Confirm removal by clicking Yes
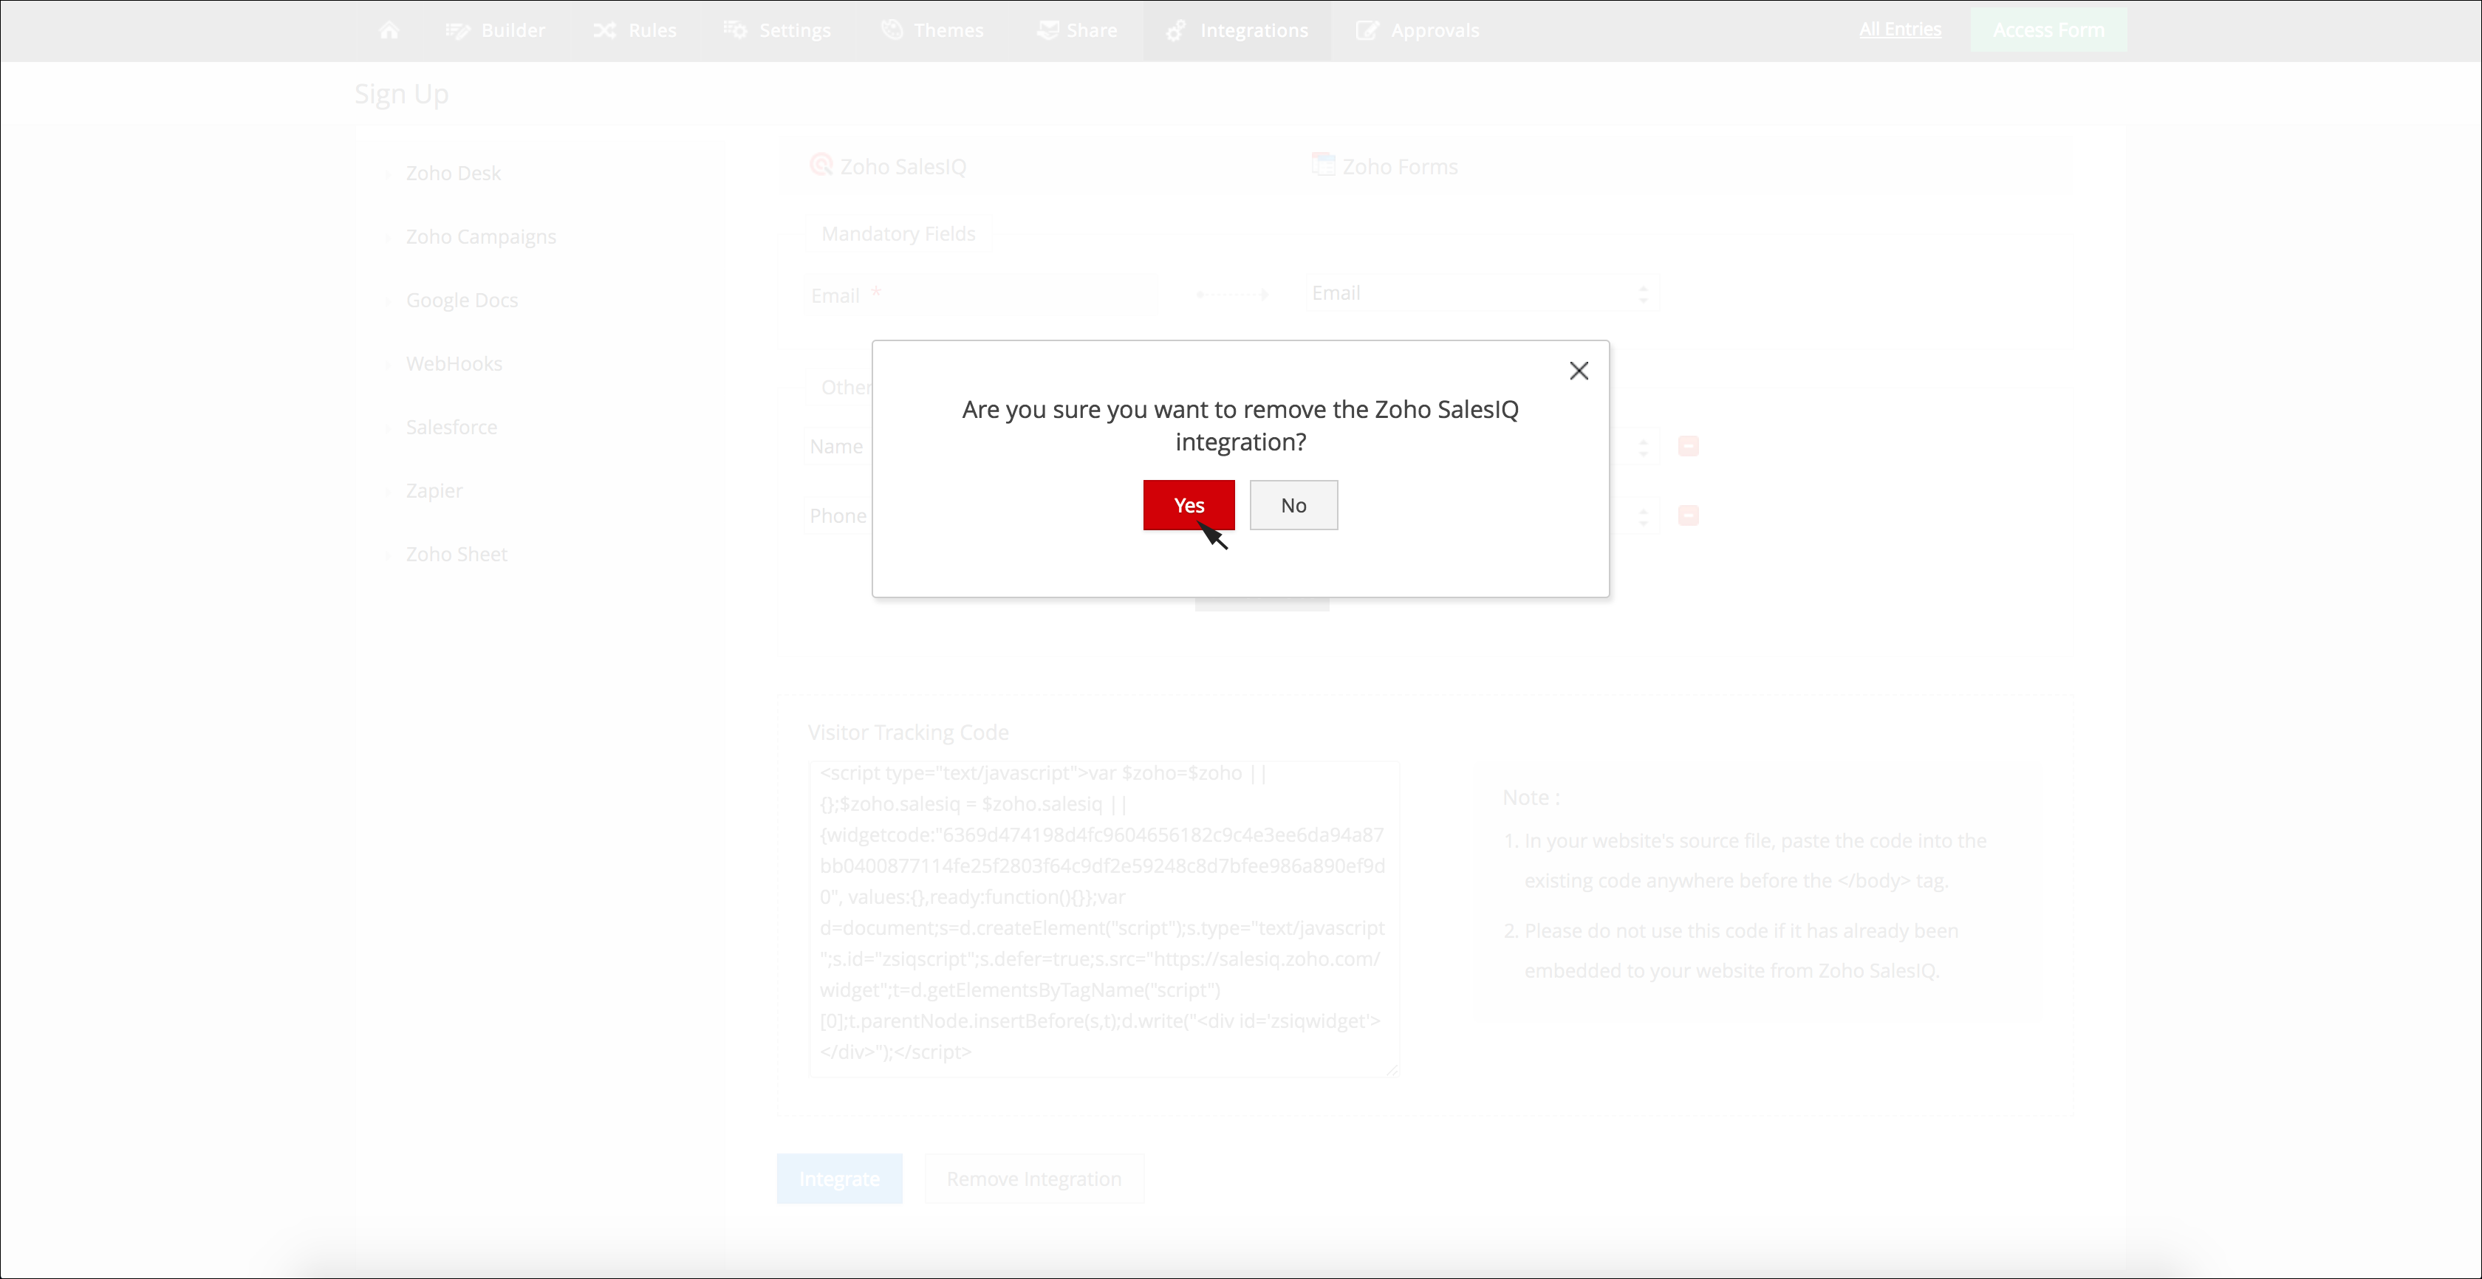The height and width of the screenshot is (1279, 2482). [x=1188, y=504]
